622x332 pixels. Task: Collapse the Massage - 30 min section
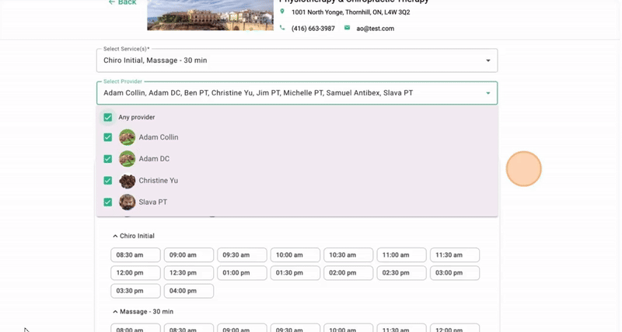pyautogui.click(x=116, y=312)
